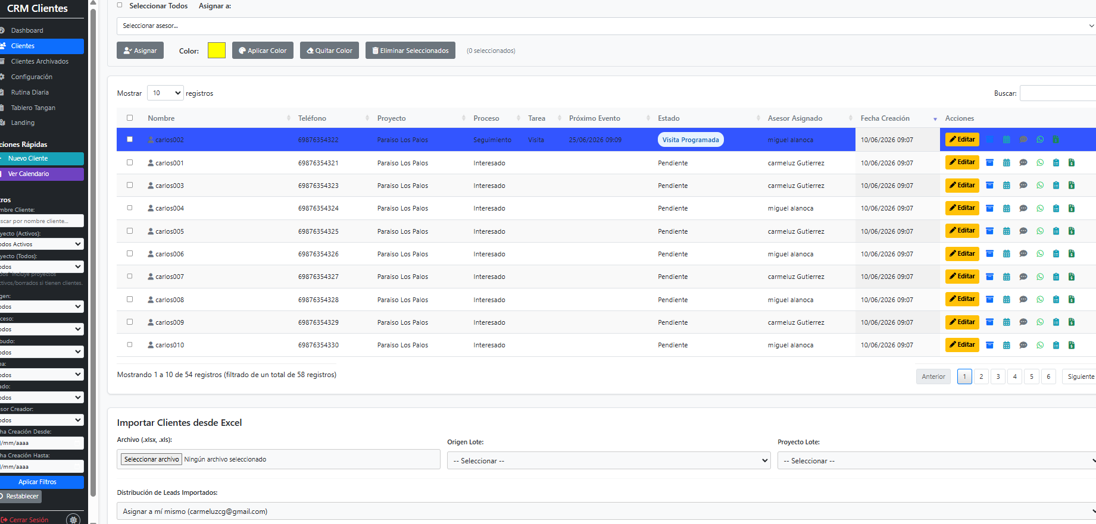
Task: Open calendar icon for carlos005
Action: 1007,231
